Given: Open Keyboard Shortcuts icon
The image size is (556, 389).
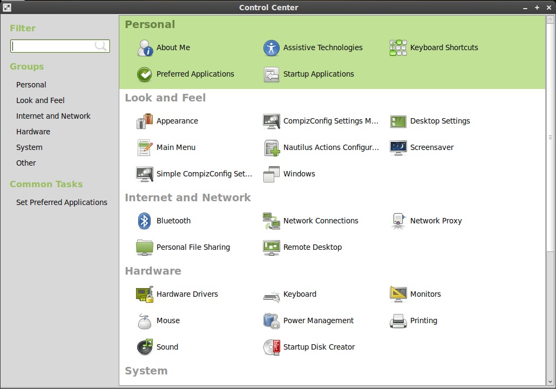Looking at the screenshot, I should (398, 48).
